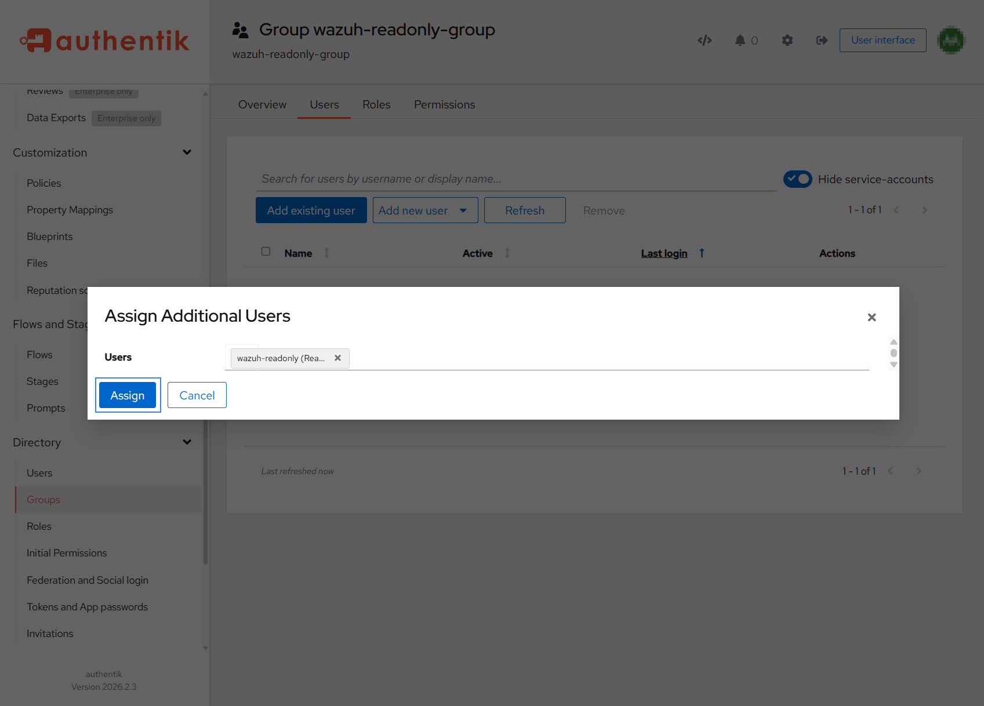The width and height of the screenshot is (984, 706).
Task: Click inside the Users selection field
Action: (x=547, y=358)
